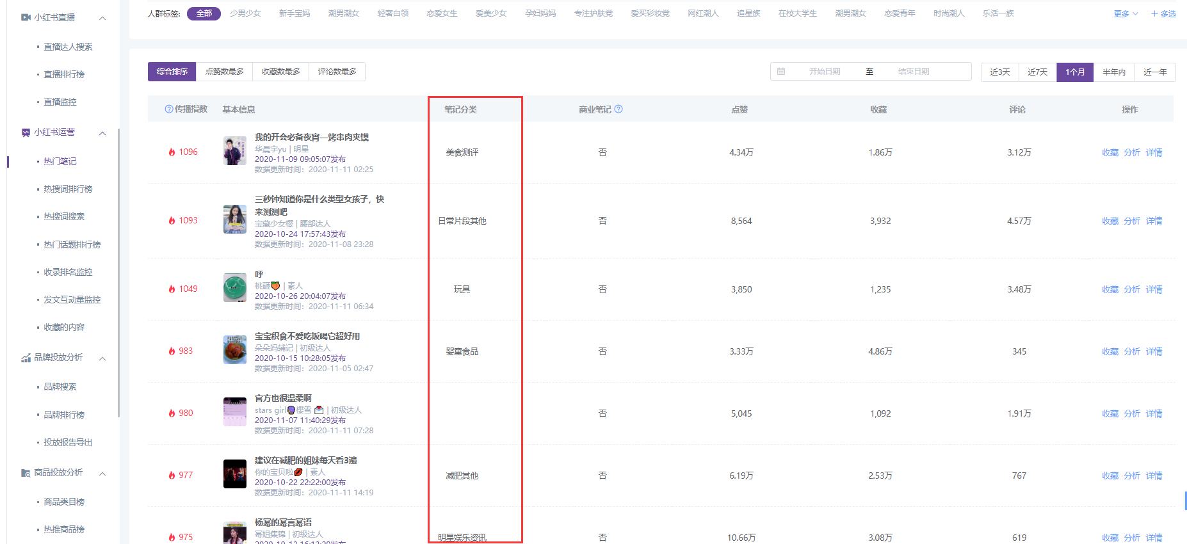Screen dimensions: 1187x544
Task: Click the 传播指数 help question icon
Action: pyautogui.click(x=169, y=109)
